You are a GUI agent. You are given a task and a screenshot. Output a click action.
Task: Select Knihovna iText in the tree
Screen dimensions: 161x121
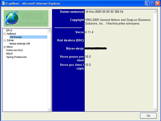tap(14, 50)
